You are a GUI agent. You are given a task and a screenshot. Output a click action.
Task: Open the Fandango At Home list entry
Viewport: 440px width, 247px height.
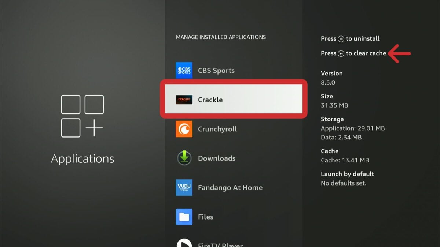coord(230,187)
